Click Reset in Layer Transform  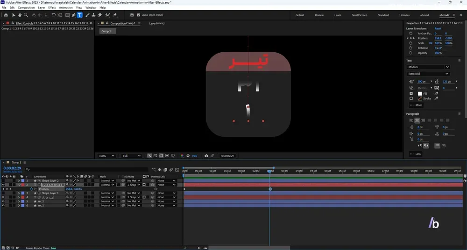coord(438,28)
